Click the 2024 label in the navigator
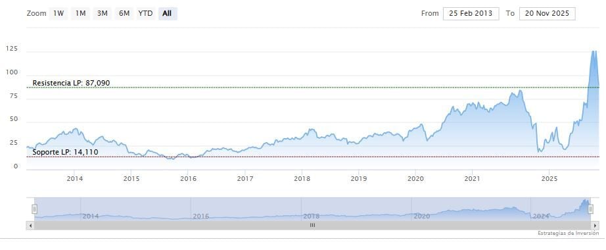The height and width of the screenshot is (250, 606). point(540,216)
